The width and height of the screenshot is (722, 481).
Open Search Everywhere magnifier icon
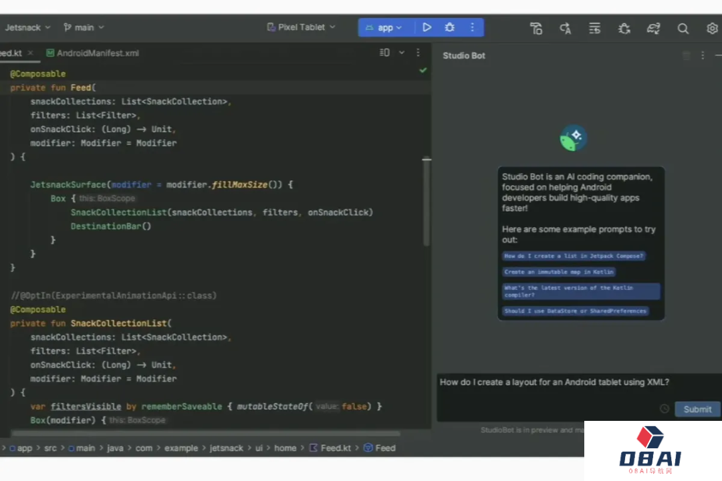(683, 29)
